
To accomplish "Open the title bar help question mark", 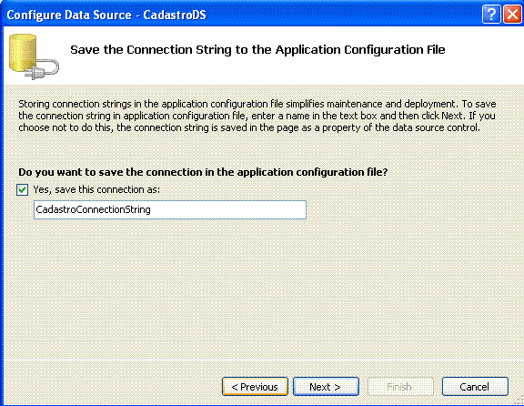I will click(x=491, y=15).
